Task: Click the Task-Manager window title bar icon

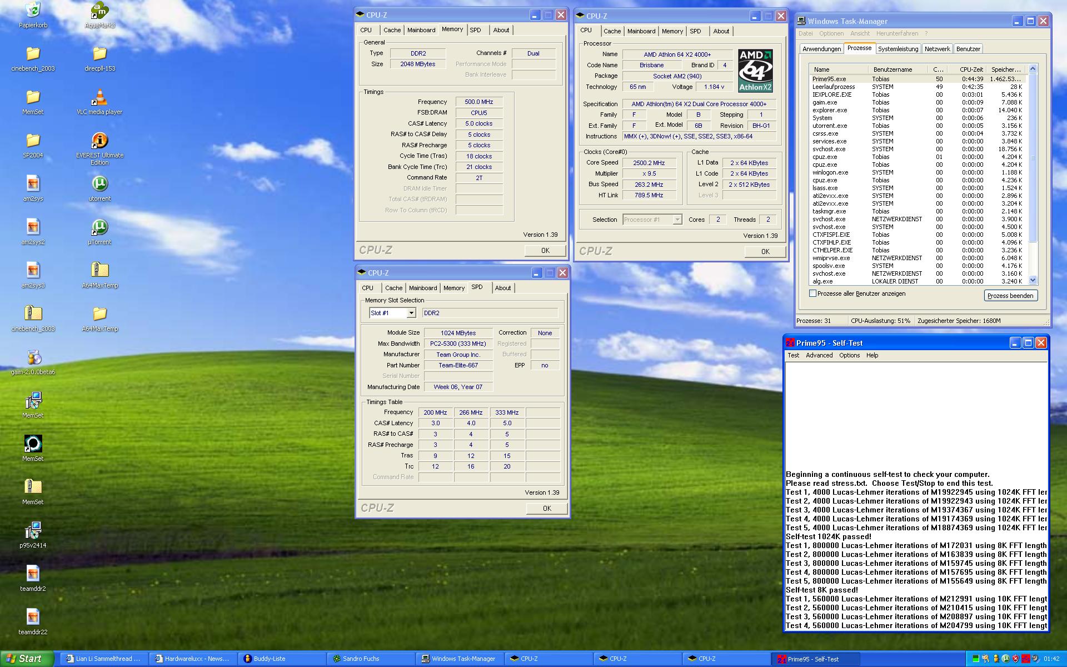Action: [x=801, y=21]
